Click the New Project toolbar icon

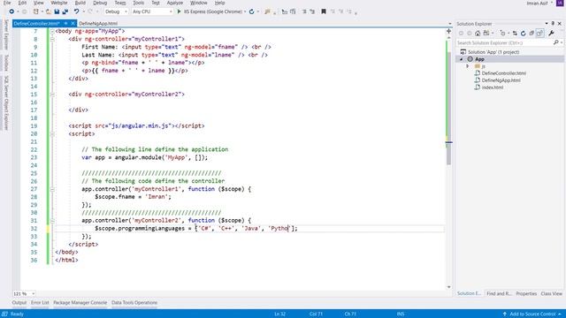point(35,11)
